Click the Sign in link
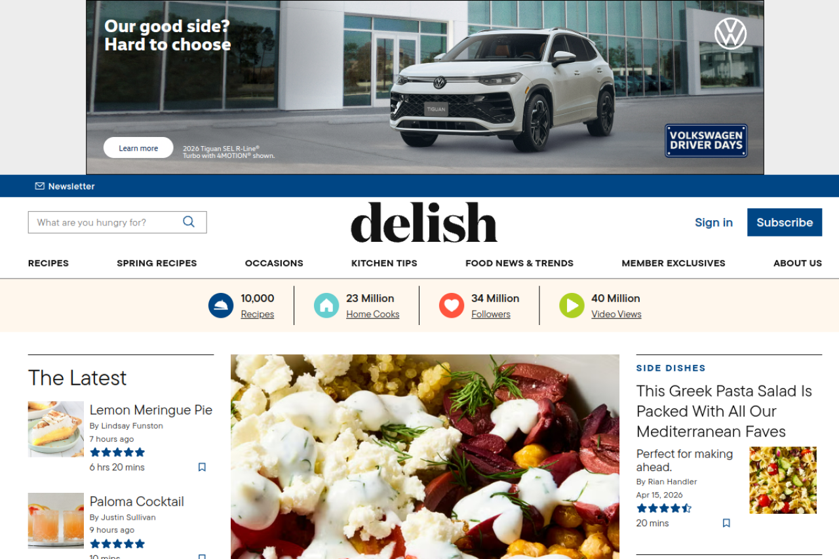This screenshot has width=839, height=559. 714,222
